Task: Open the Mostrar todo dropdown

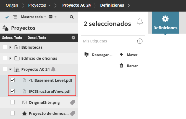Action: point(33,17)
